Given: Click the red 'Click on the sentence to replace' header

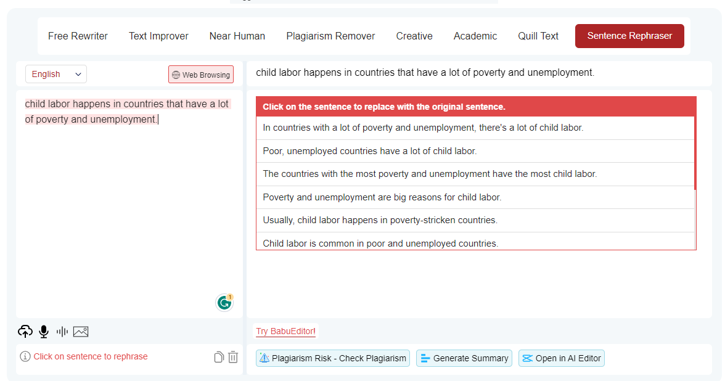Looking at the screenshot, I should [x=476, y=107].
